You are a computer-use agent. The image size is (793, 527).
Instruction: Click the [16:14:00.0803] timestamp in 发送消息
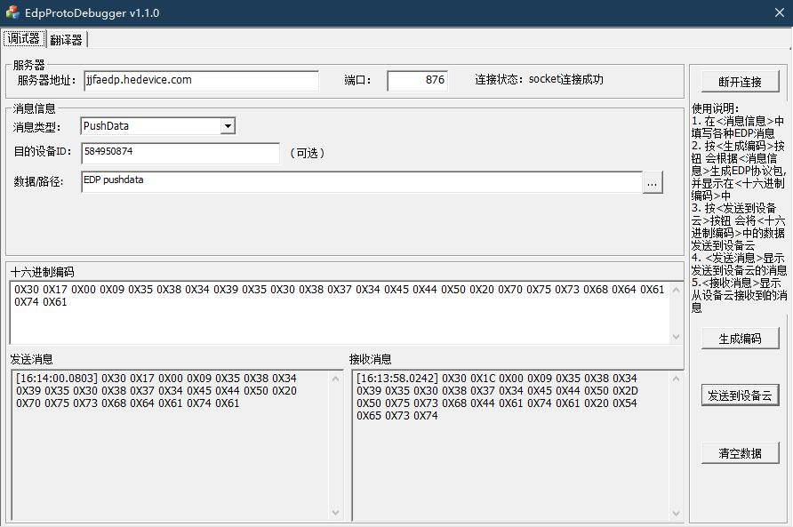click(x=57, y=379)
